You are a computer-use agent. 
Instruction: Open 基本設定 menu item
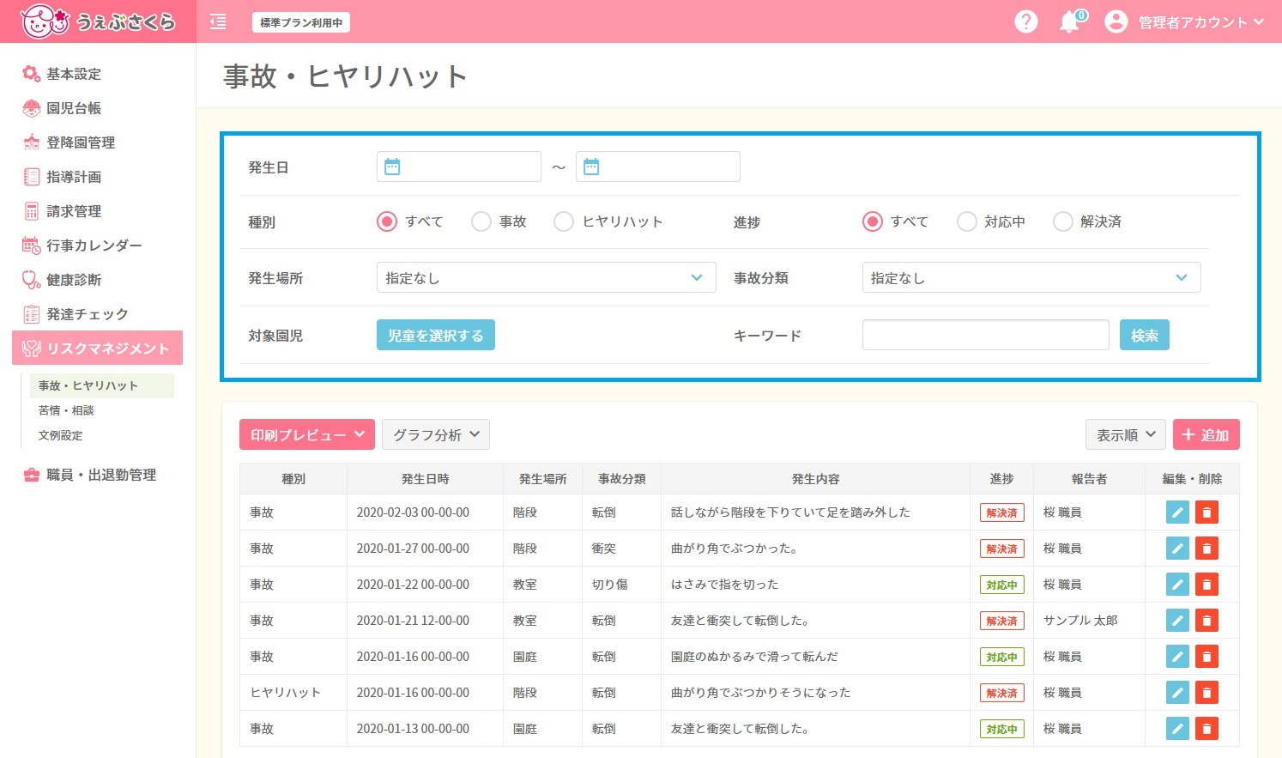click(74, 74)
